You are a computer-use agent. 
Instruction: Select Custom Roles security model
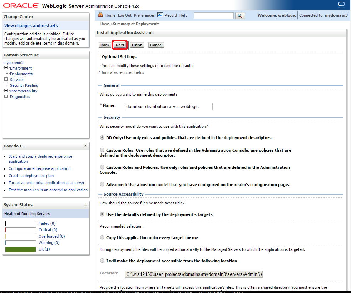[x=102, y=150]
